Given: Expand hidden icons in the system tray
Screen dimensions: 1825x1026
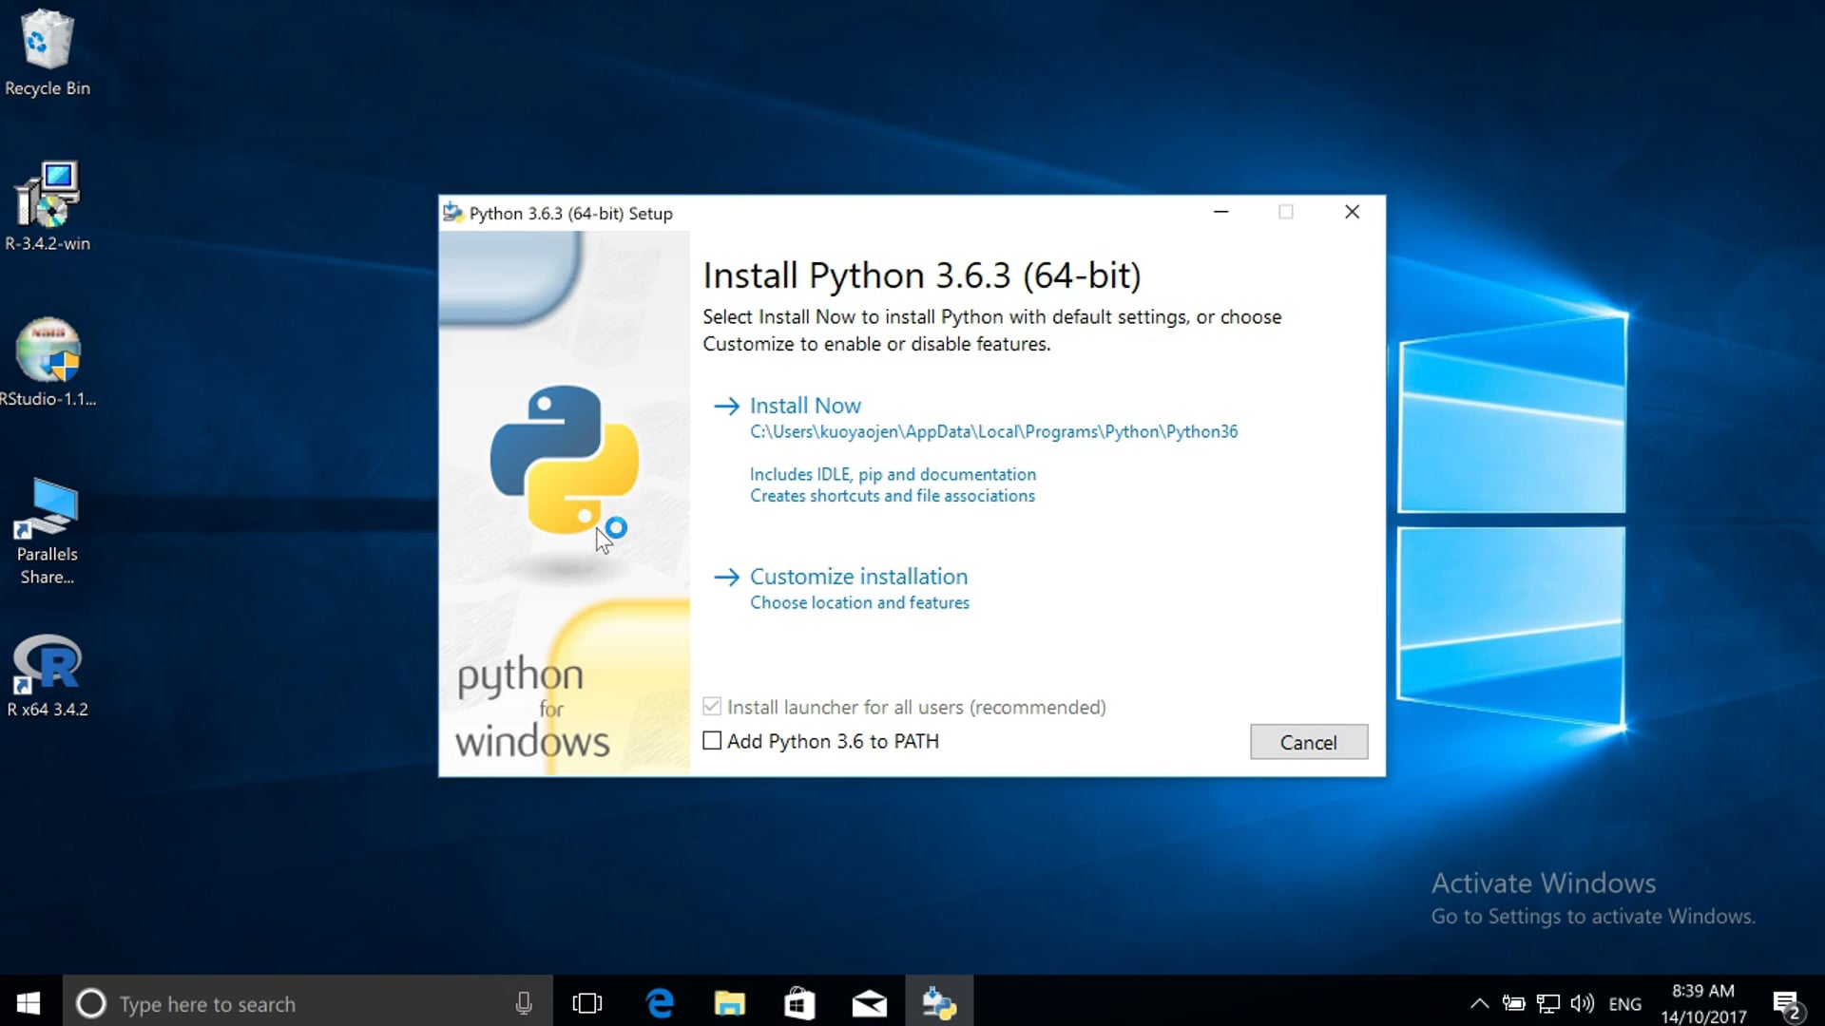Looking at the screenshot, I should tap(1479, 1002).
